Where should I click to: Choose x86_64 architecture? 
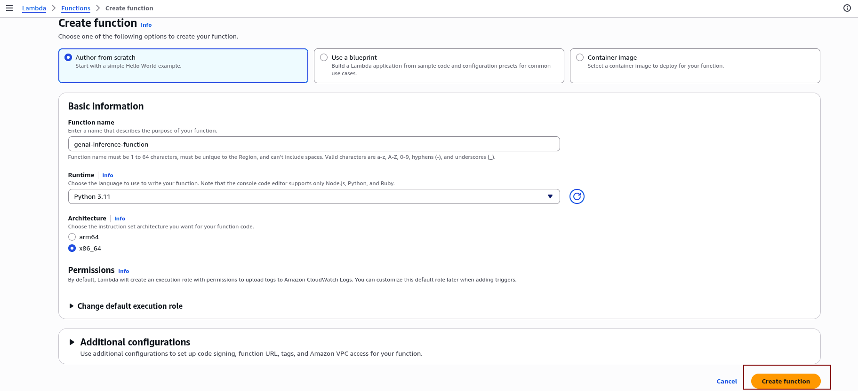click(x=72, y=248)
